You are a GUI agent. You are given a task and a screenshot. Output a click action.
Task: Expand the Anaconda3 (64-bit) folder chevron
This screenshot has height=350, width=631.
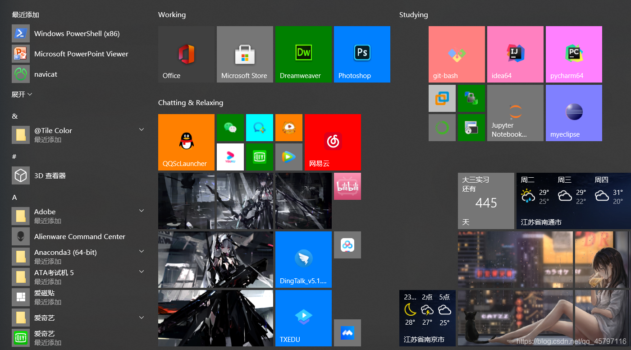142,252
